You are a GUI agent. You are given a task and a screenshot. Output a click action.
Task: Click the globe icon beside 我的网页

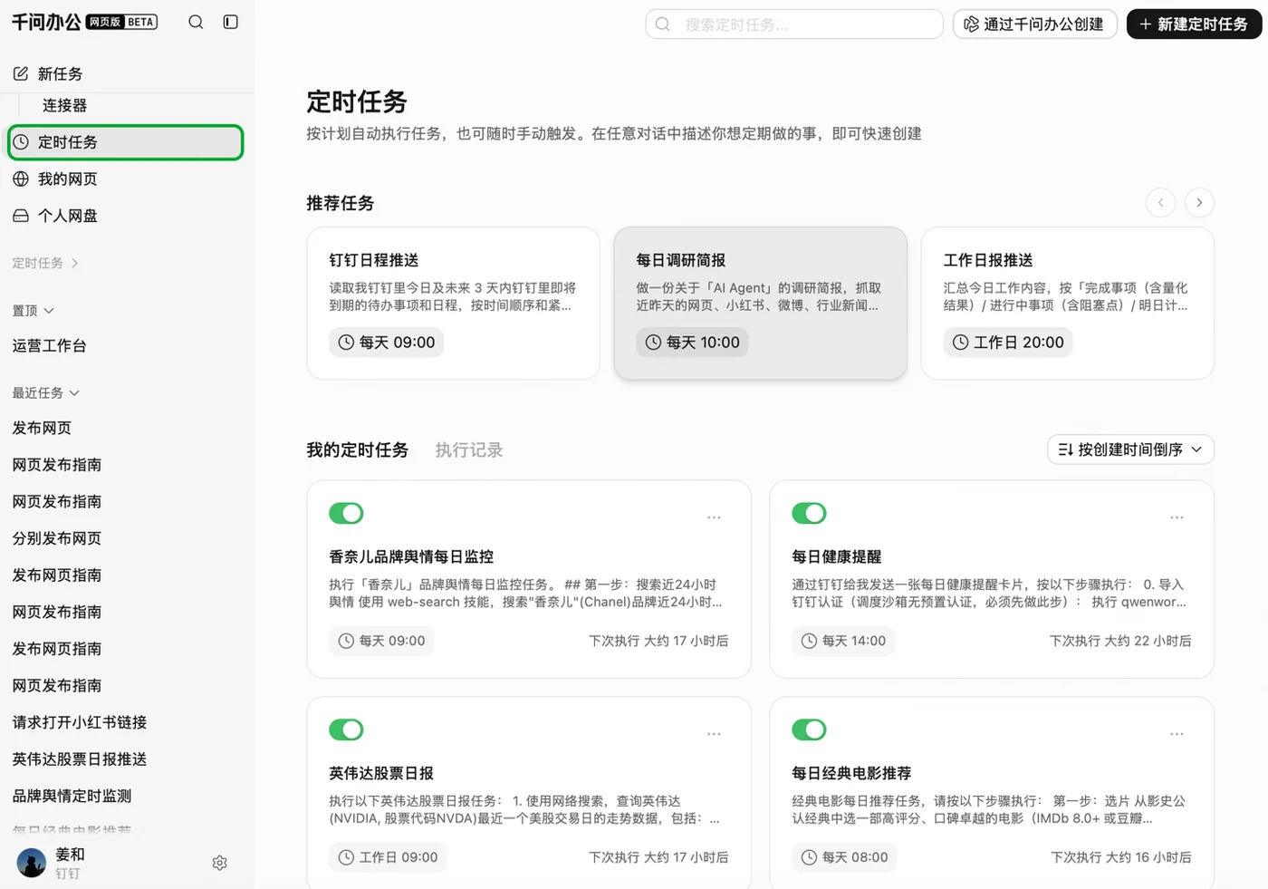click(x=21, y=179)
